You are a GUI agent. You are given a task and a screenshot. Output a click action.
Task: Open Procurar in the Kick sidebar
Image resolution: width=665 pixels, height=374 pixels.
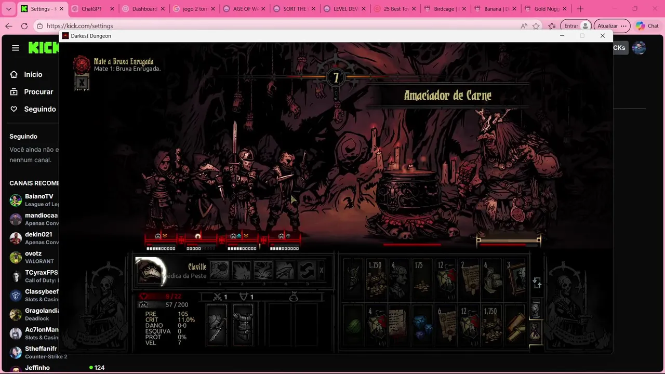32,91
